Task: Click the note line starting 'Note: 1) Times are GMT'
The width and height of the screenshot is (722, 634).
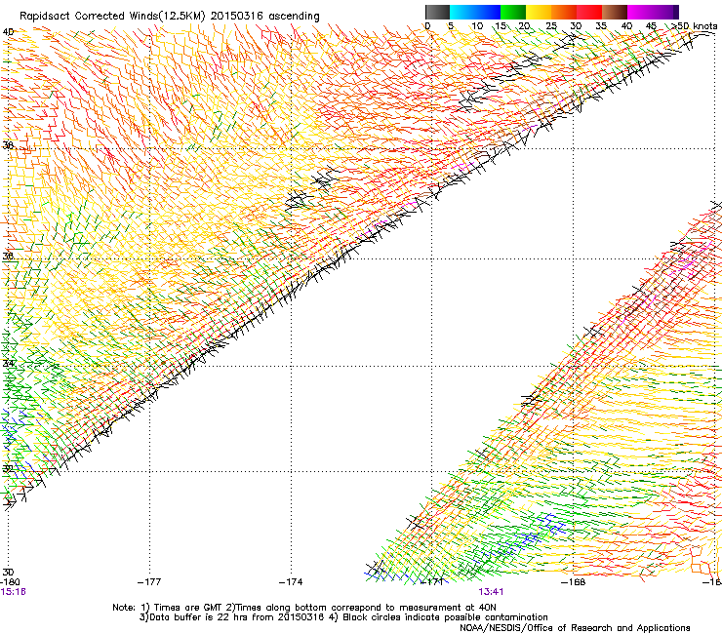Action: 304,608
